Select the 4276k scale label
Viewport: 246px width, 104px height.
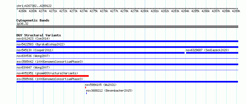(x=104, y=11)
